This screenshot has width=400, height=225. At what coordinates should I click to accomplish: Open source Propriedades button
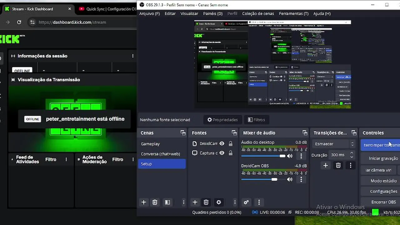[222, 120]
